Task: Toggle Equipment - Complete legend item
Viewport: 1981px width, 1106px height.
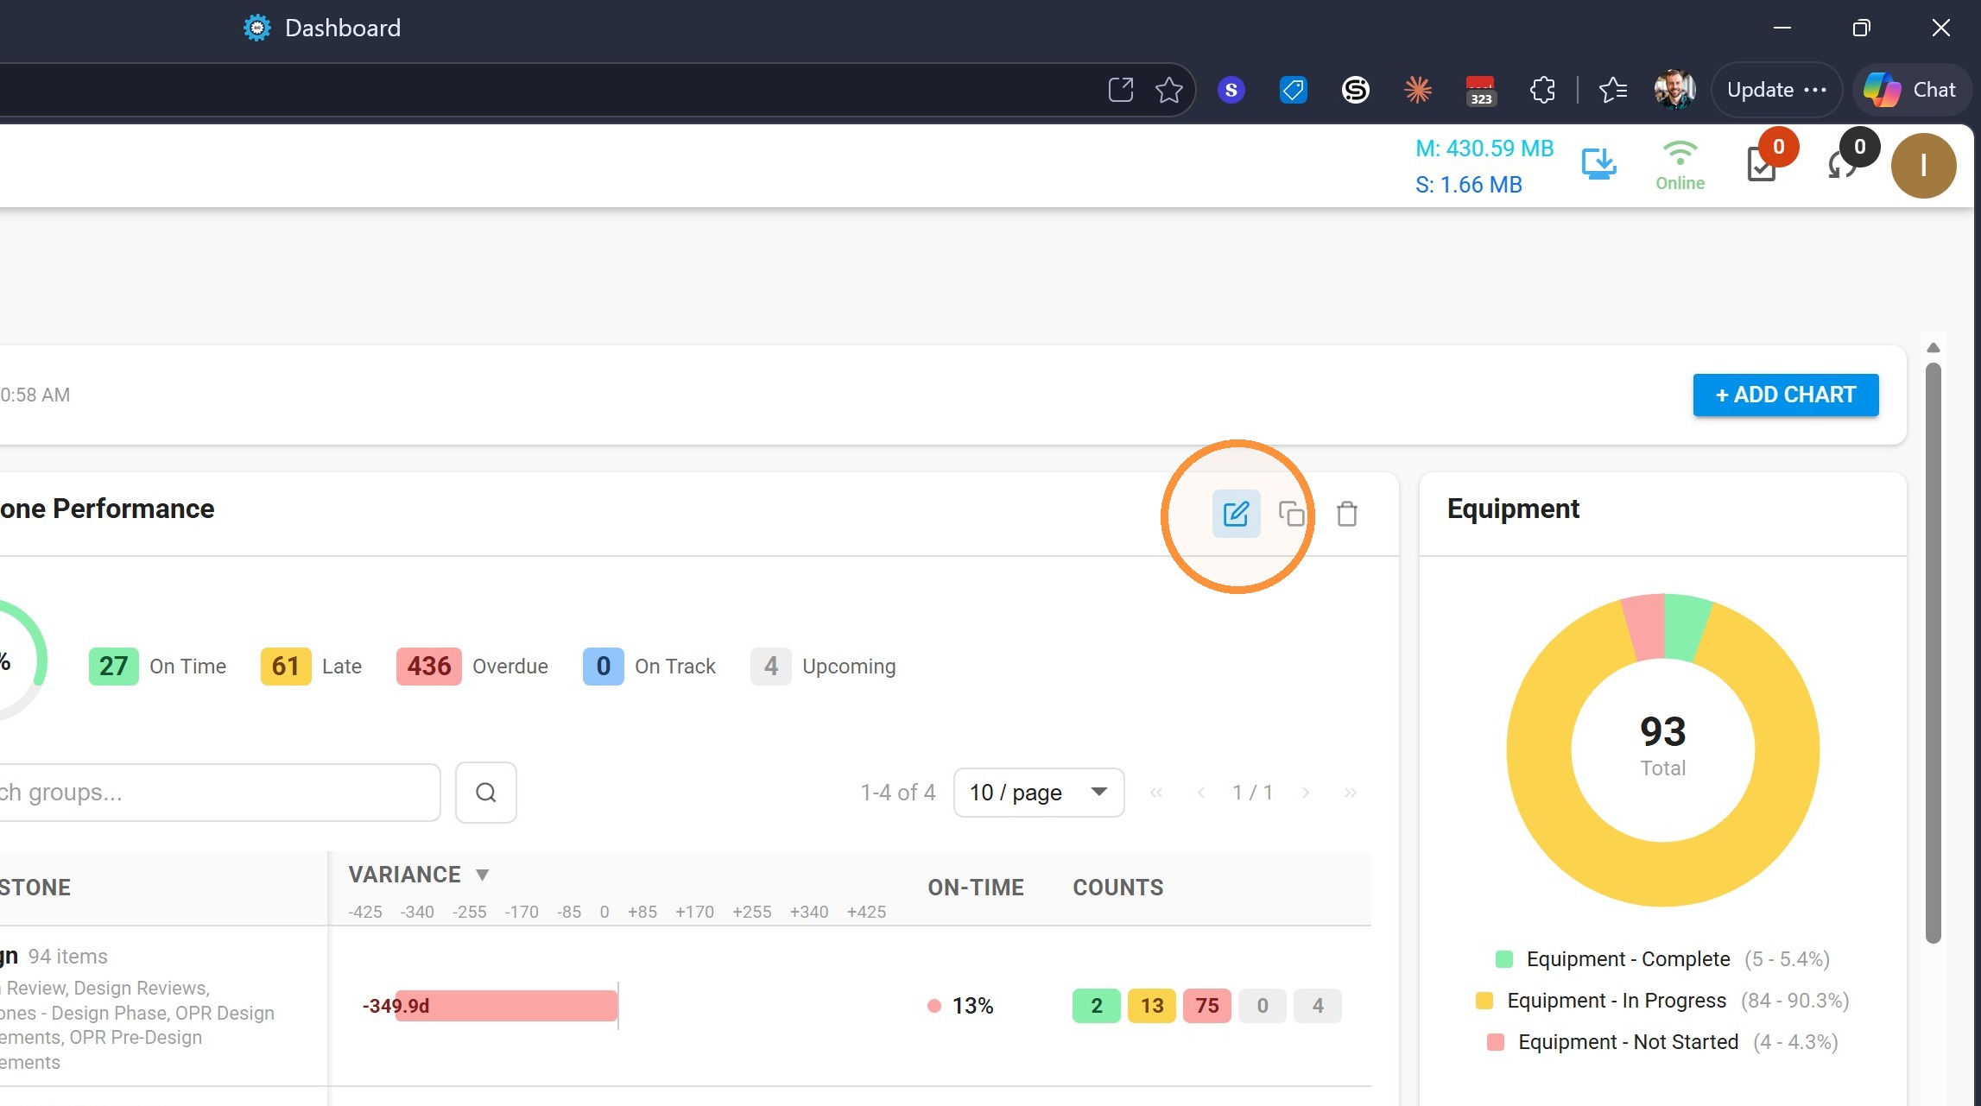Action: 1662,959
